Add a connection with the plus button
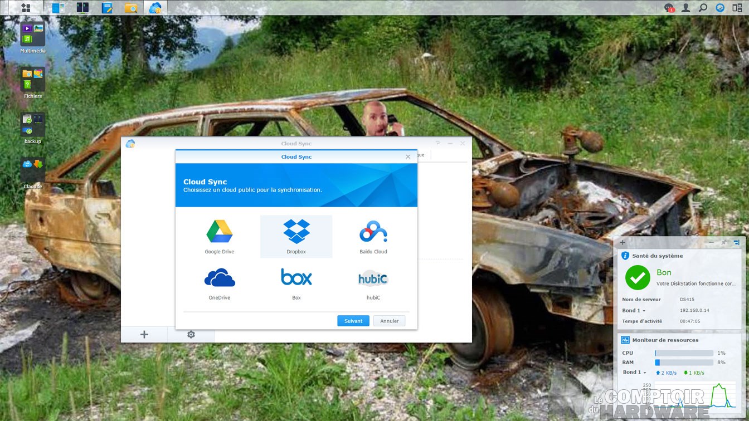Image resolution: width=749 pixels, height=421 pixels. tap(144, 334)
